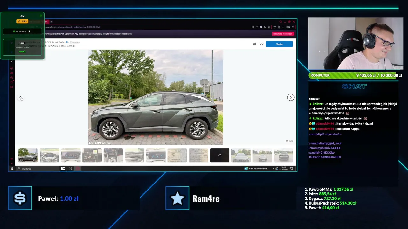Open the red app icon on taskbar
Viewport: 408px width, 229px height.
[78, 169]
